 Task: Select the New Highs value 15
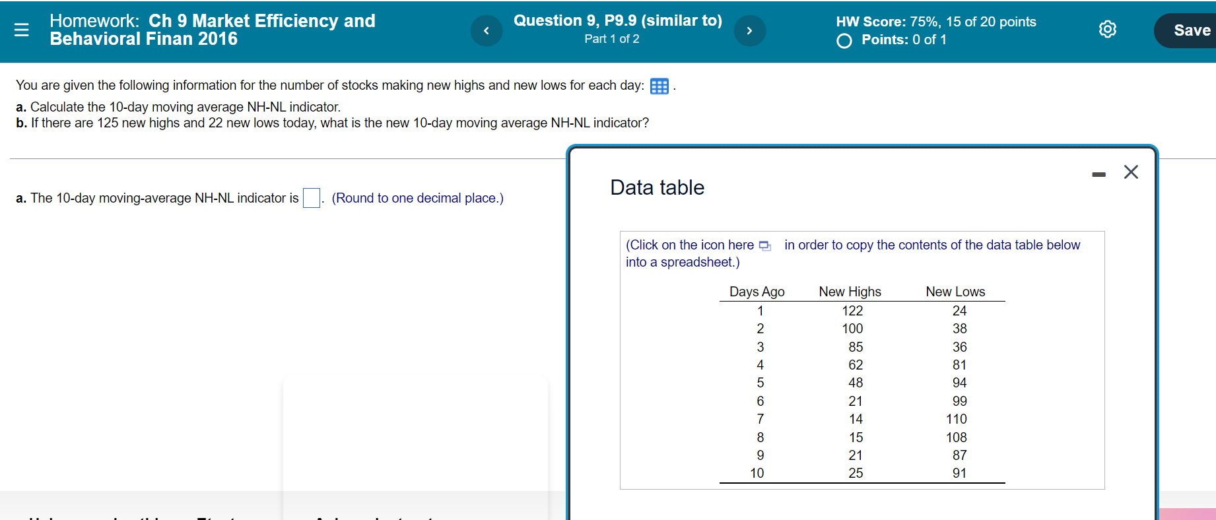click(x=856, y=438)
